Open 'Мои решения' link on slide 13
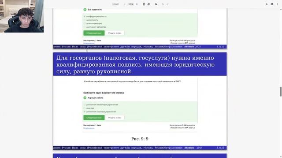 click(x=89, y=128)
